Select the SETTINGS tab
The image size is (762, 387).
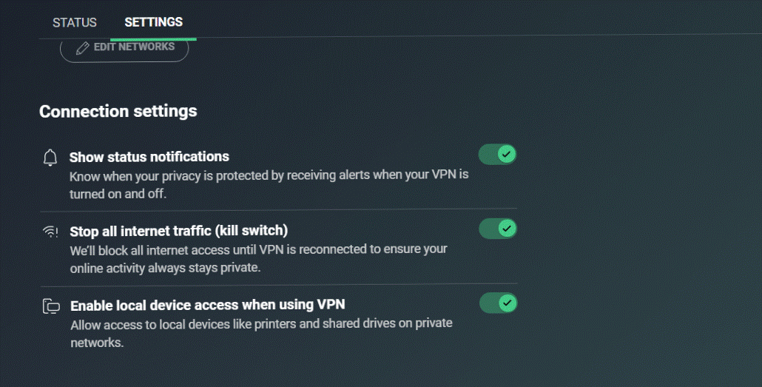tap(154, 22)
